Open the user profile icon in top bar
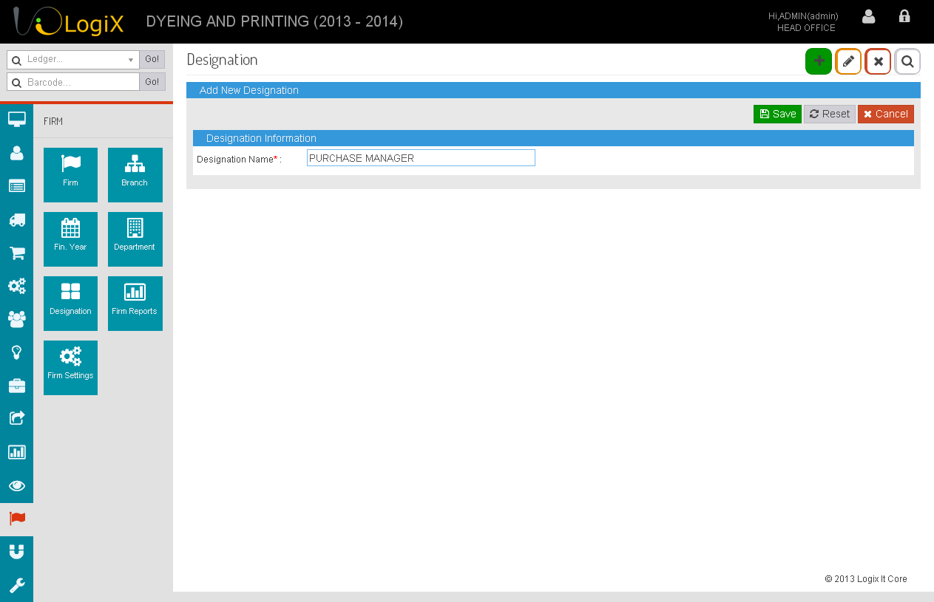 click(x=869, y=16)
